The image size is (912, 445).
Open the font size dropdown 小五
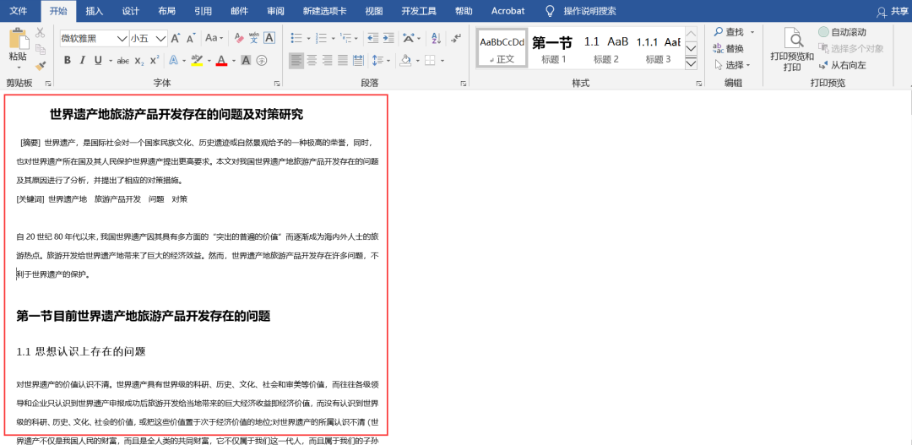(x=163, y=38)
